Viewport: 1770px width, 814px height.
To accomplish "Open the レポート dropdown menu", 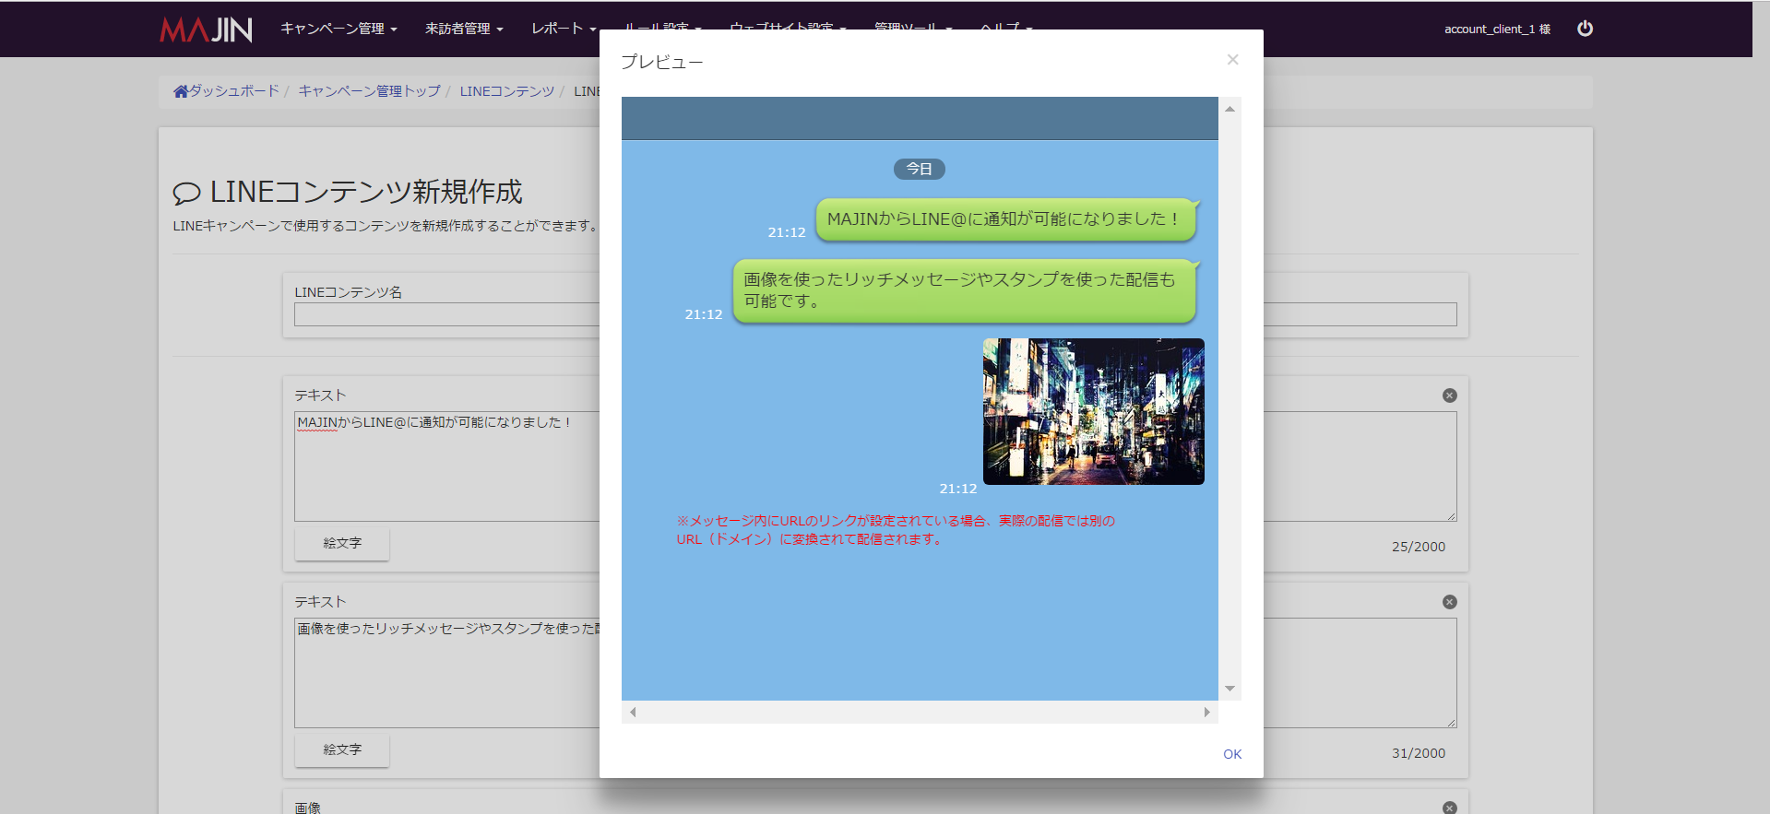I will 563,29.
